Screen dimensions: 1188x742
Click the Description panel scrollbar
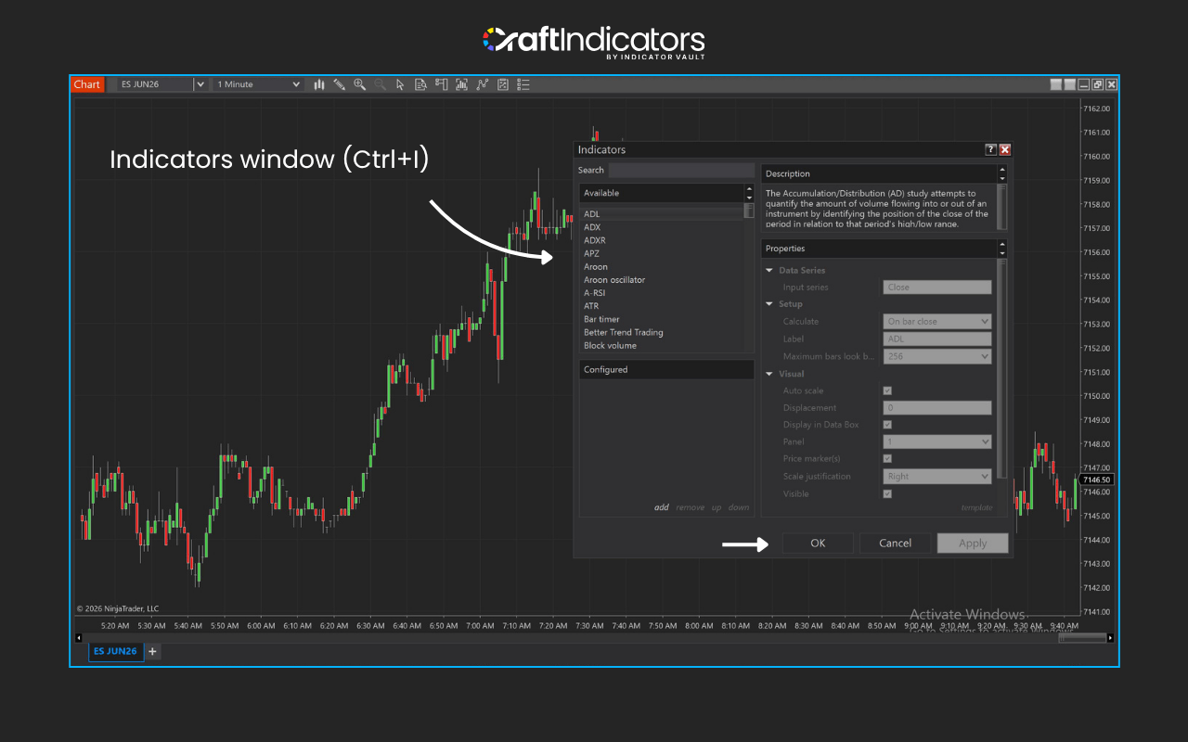coord(1002,206)
